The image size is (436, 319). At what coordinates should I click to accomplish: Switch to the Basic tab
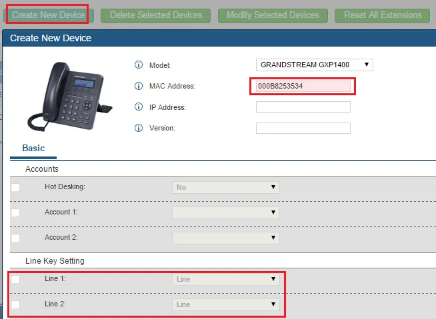[33, 148]
